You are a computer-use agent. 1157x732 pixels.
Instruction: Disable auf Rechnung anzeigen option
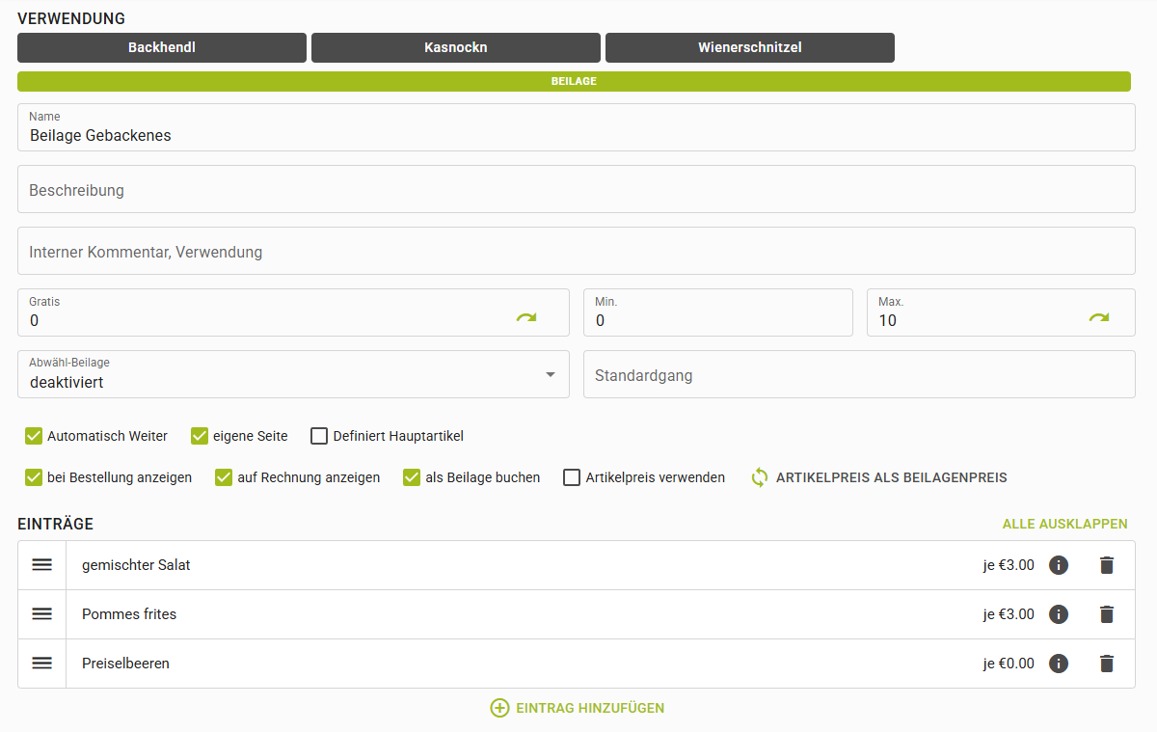(225, 477)
